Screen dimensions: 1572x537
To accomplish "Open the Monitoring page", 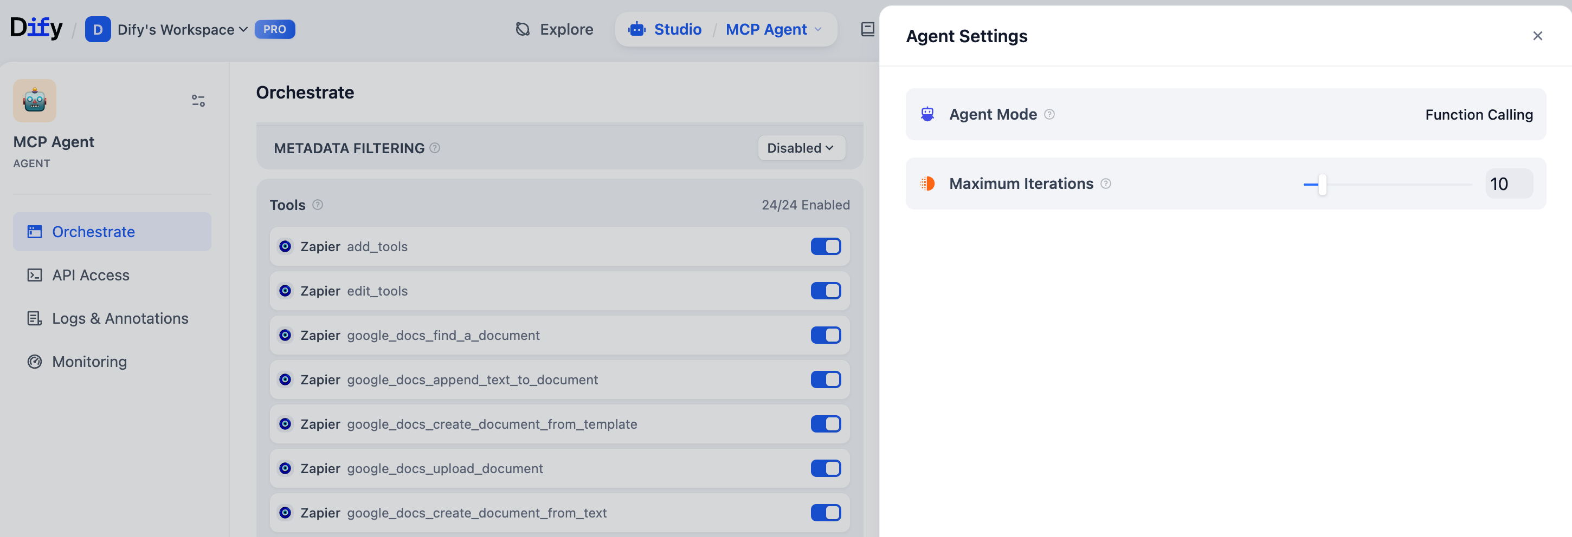I will 112,362.
